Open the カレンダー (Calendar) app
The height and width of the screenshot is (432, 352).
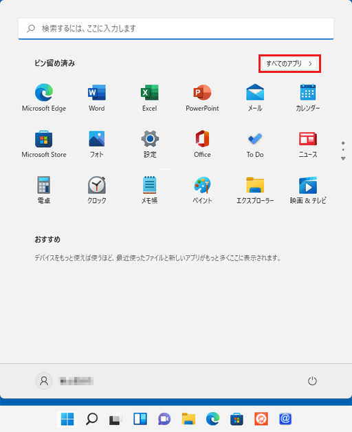click(x=308, y=98)
